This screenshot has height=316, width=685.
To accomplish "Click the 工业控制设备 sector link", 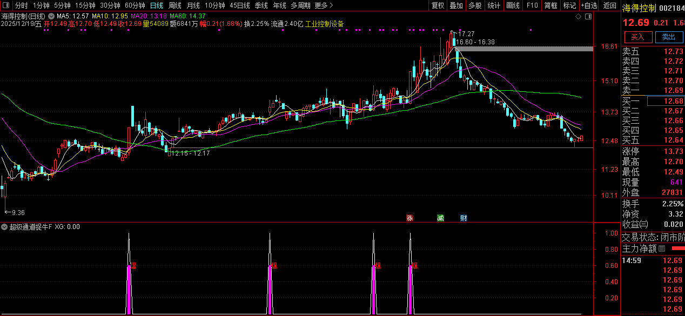I will pyautogui.click(x=324, y=24).
